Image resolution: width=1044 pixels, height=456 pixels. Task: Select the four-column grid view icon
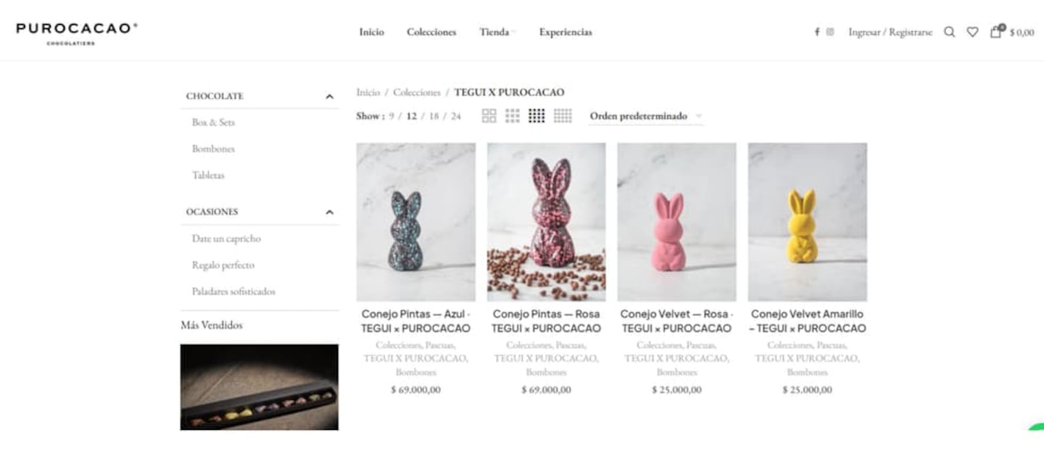point(536,116)
